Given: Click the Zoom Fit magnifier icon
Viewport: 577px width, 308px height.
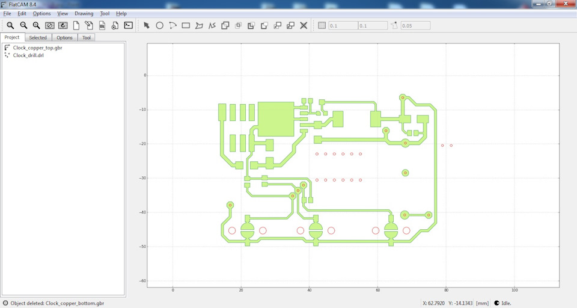Looking at the screenshot, I should tap(10, 25).
